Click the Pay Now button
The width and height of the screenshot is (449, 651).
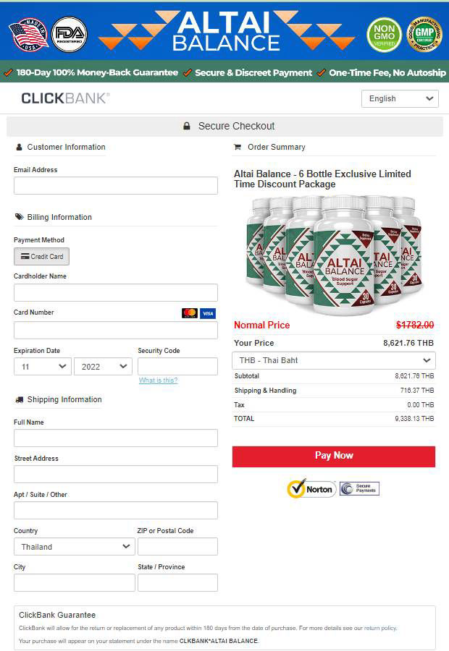333,456
